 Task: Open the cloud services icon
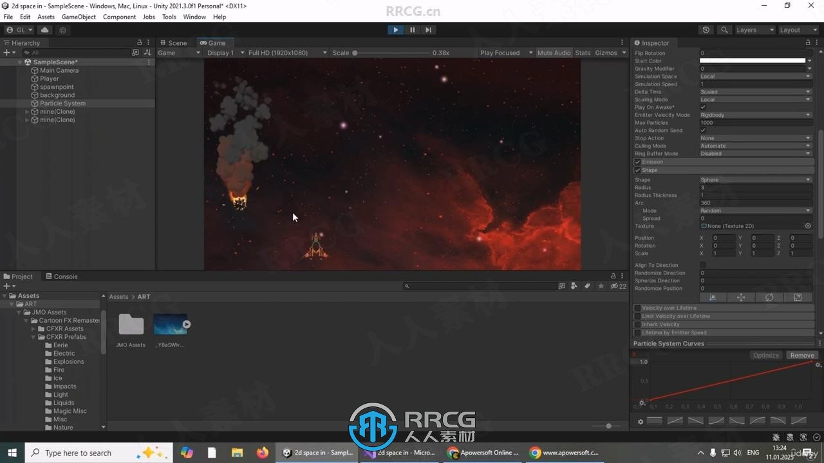point(44,30)
